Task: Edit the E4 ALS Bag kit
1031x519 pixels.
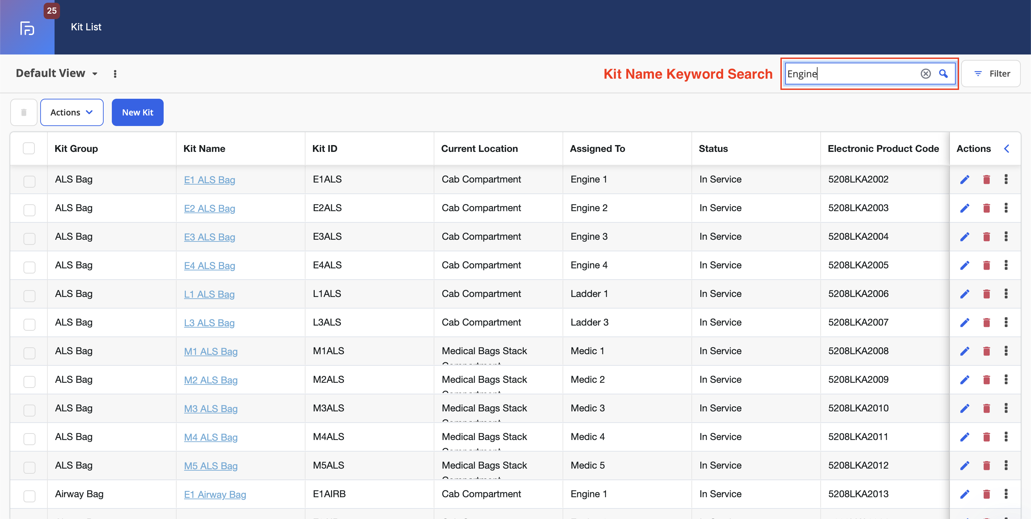Action: coord(965,265)
